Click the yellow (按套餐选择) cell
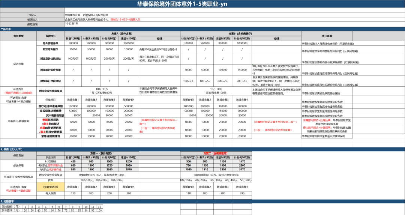This screenshot has width=405, height=215. [x=50, y=187]
